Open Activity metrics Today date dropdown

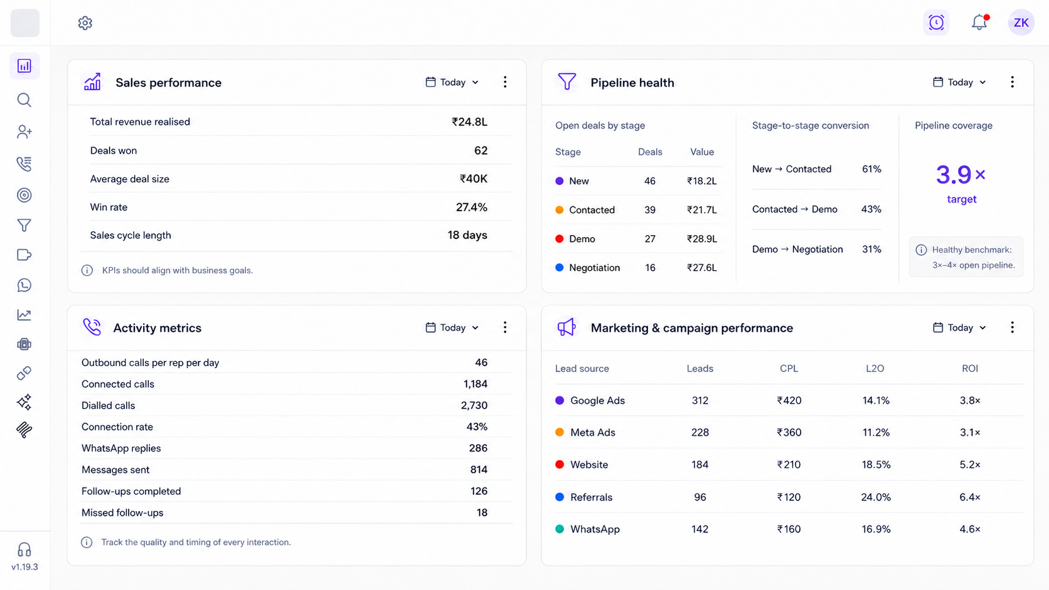[452, 327]
